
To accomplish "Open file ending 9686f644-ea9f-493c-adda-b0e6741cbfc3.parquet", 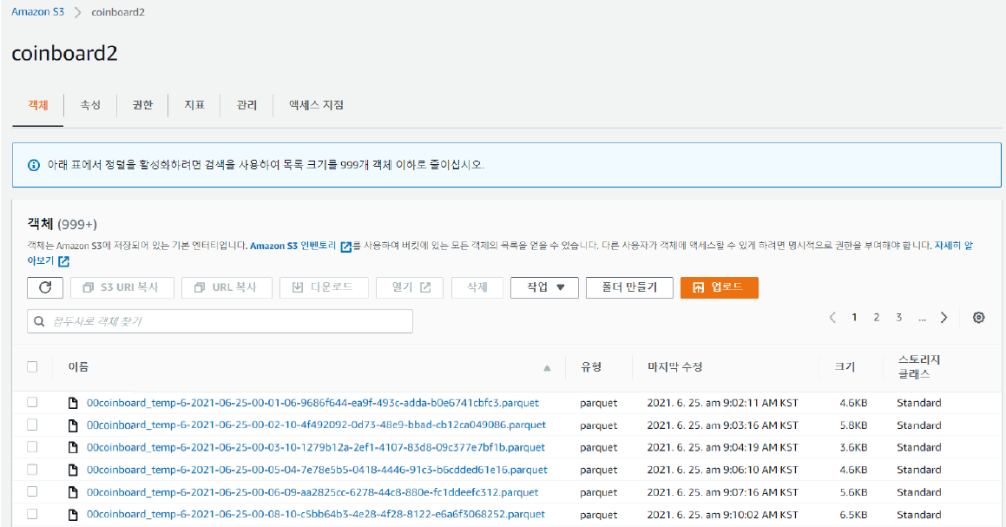I will click(313, 403).
